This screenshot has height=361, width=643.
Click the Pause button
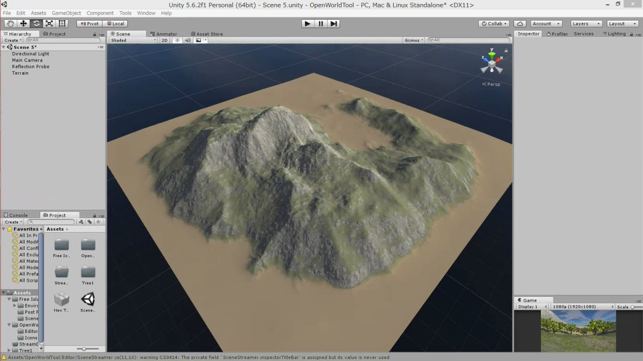[x=320, y=24]
